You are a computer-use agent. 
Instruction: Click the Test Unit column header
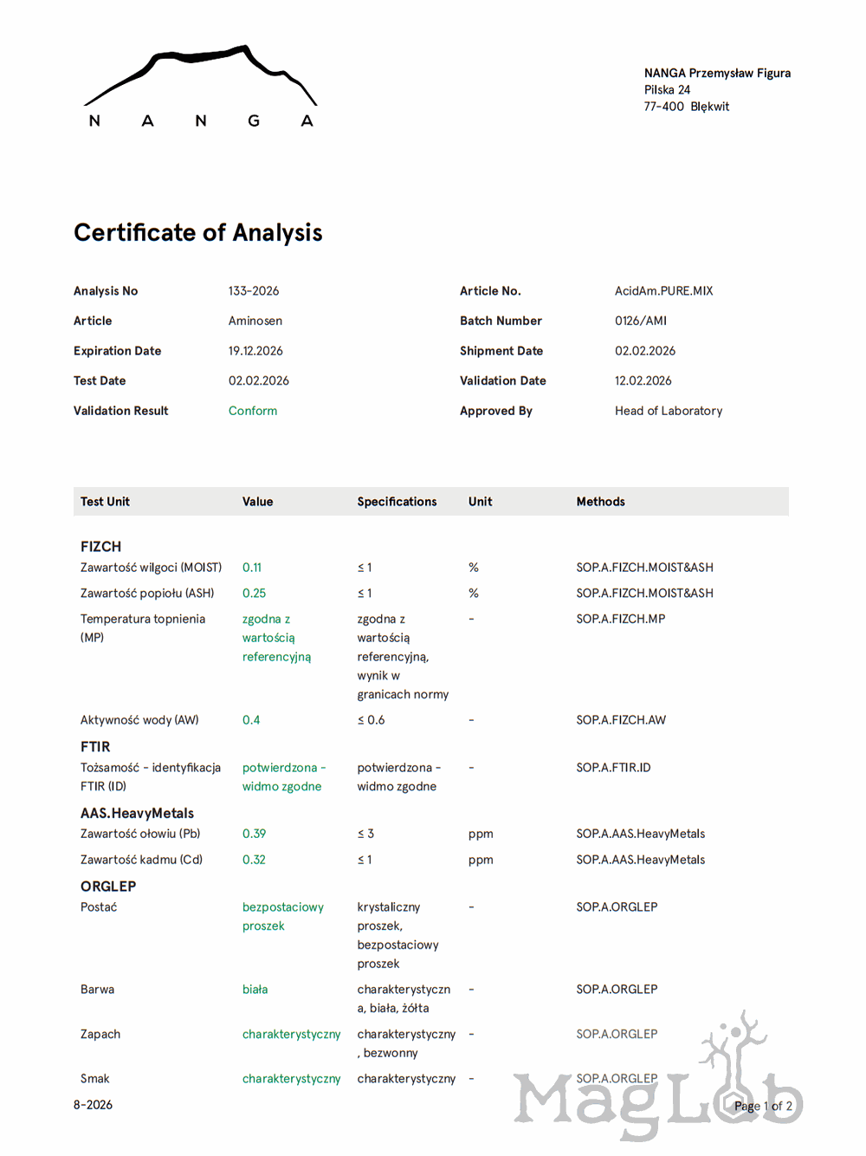[105, 502]
